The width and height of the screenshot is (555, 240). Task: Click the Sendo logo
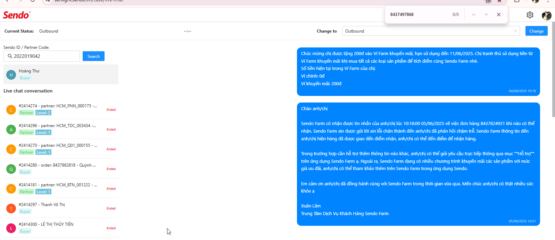[16, 15]
